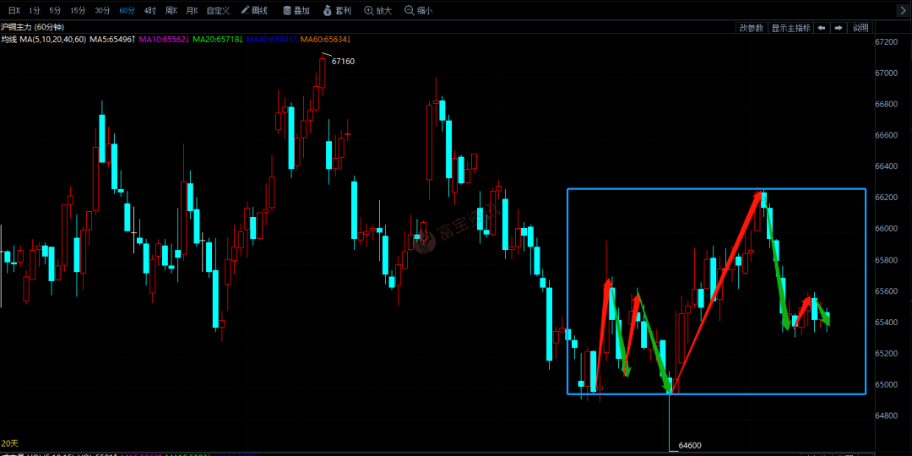Screen dimensions: 912x456
Task: Click the 64600 low price label
Action: point(691,446)
